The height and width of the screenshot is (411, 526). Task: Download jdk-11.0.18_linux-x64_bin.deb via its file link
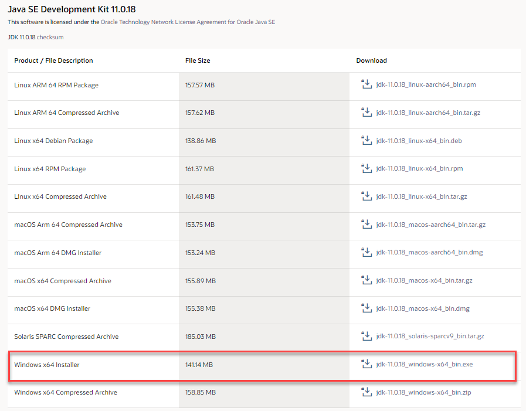click(420, 141)
